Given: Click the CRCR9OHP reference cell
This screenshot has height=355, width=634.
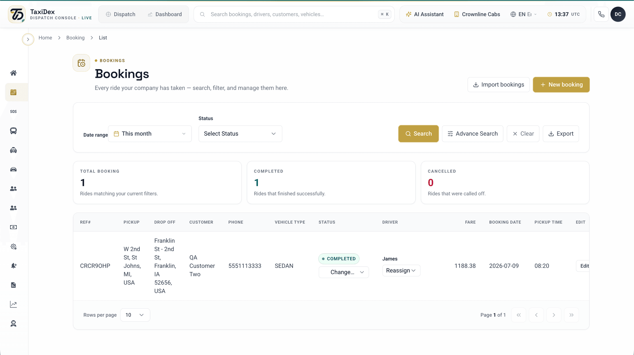Looking at the screenshot, I should [x=95, y=266].
